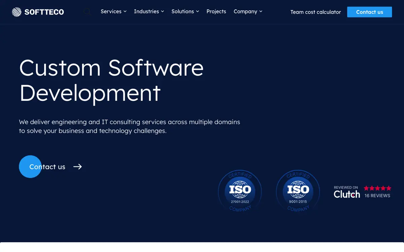Click the five-star Clutch rating
The height and width of the screenshot is (252, 404).
click(x=377, y=188)
